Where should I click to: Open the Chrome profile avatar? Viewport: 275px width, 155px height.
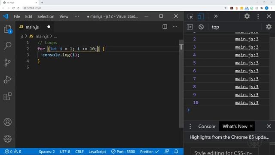point(266,8)
